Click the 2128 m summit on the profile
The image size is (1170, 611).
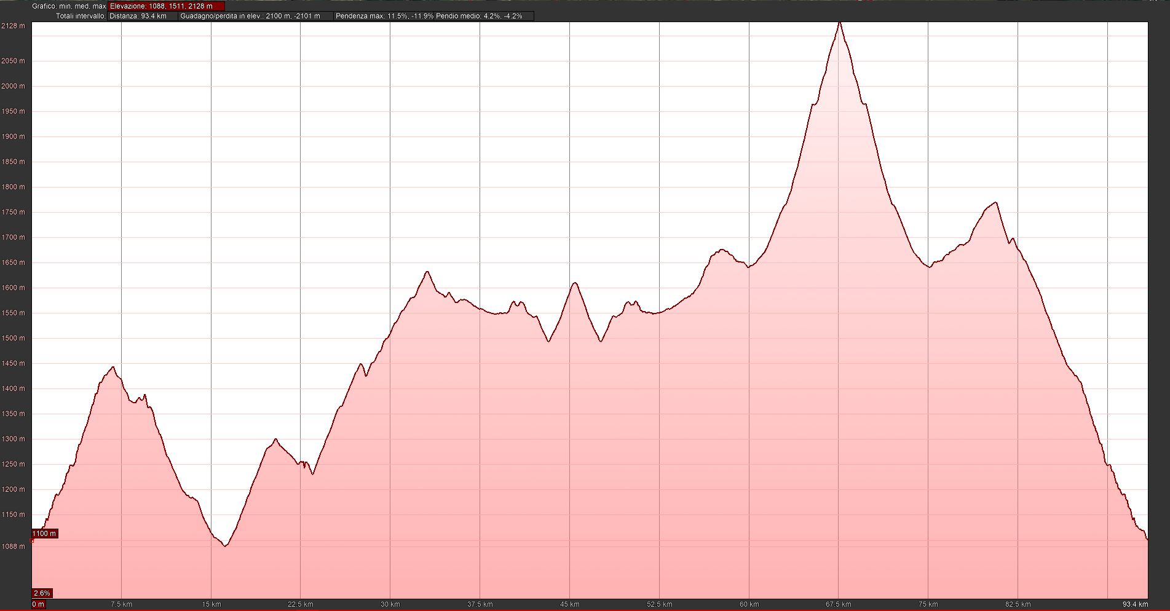click(x=840, y=23)
